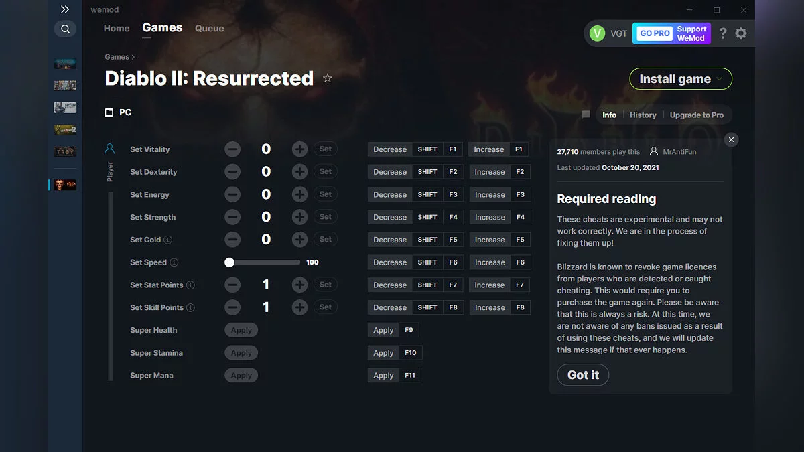Image resolution: width=804 pixels, height=452 pixels.
Task: Open the Diablo II game icon in sidebar
Action: point(64,184)
